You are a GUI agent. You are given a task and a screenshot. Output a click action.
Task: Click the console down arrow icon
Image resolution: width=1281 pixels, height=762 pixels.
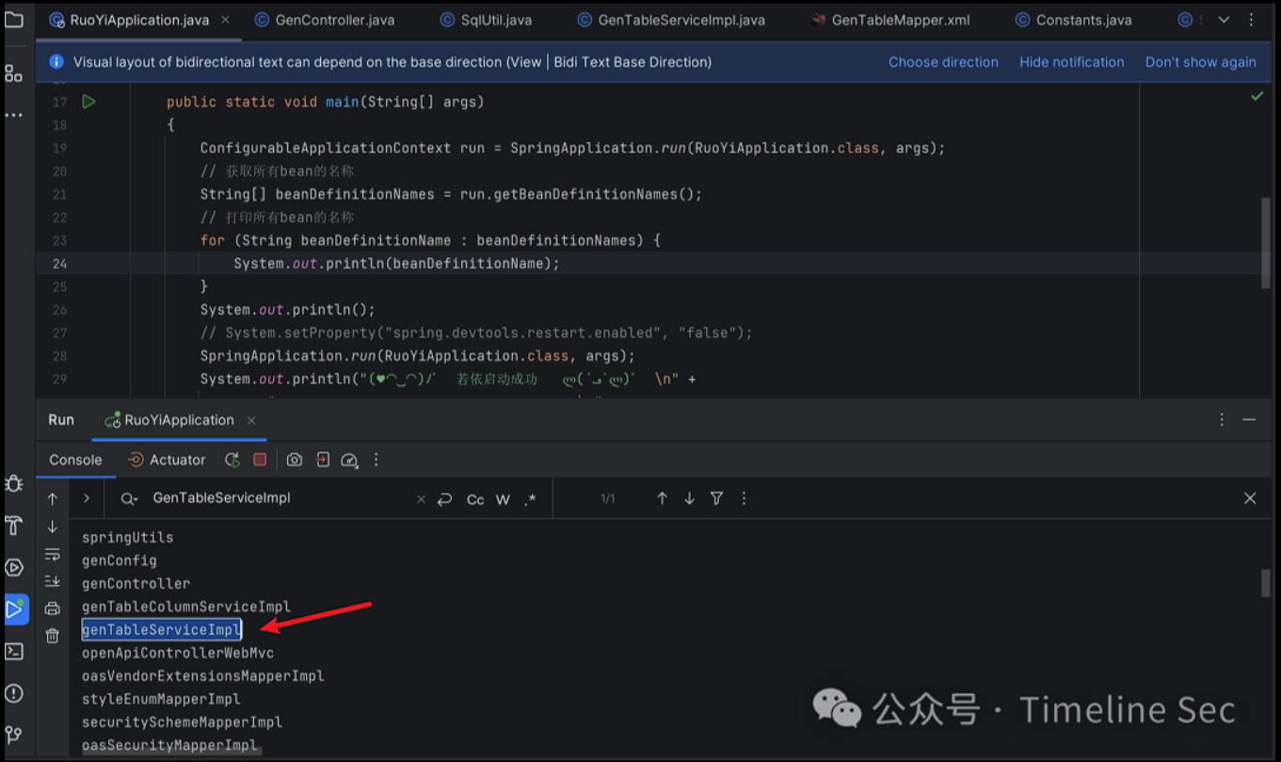(53, 527)
